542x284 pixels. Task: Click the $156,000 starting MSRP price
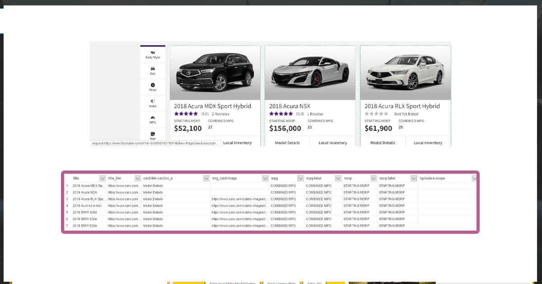(x=285, y=128)
